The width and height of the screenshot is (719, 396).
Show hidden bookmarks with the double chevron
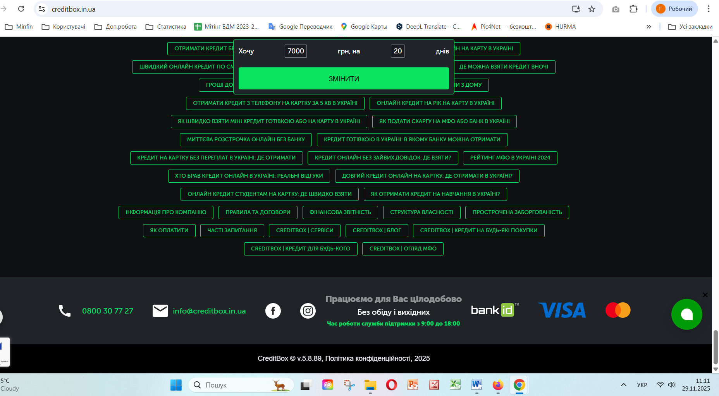(x=649, y=27)
